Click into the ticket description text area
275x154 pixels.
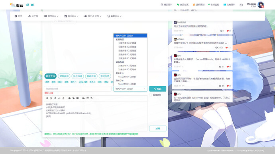coord(96,116)
